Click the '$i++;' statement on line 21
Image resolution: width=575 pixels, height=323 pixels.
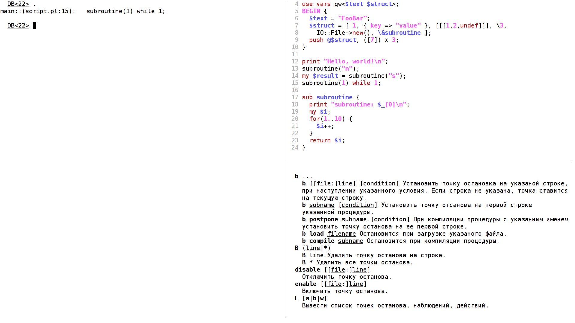tap(325, 126)
